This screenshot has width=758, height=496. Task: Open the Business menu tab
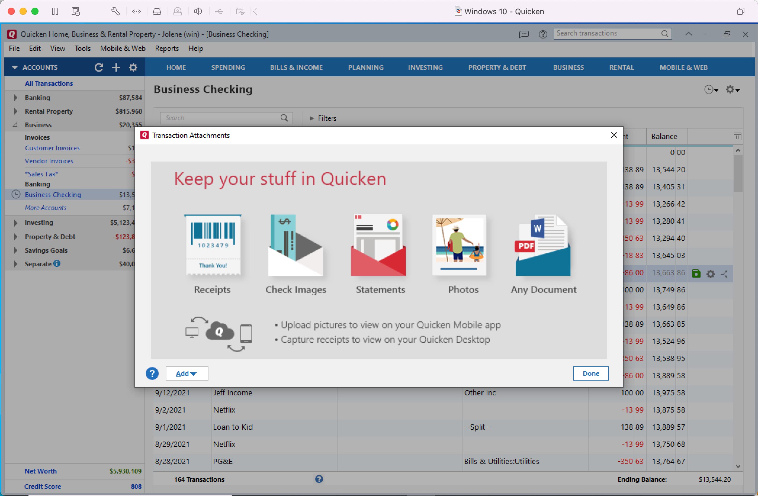click(568, 67)
